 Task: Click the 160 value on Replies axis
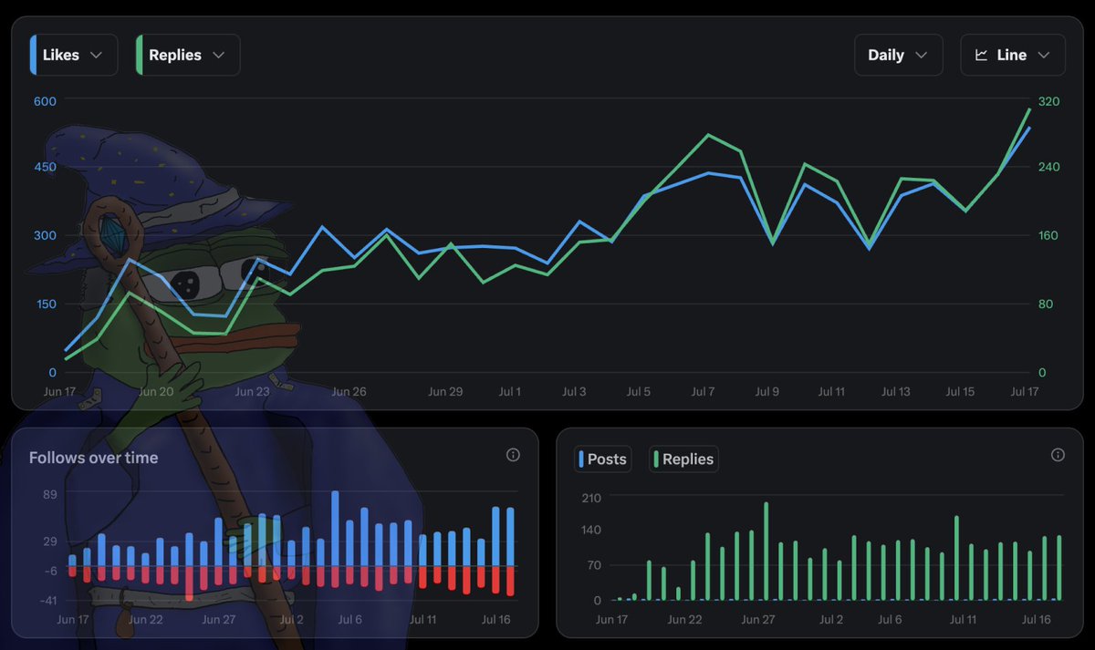1048,235
